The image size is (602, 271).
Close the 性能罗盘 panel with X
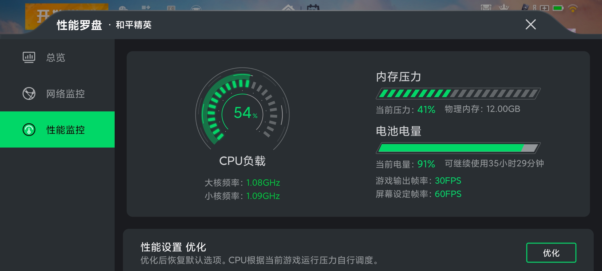click(x=531, y=25)
